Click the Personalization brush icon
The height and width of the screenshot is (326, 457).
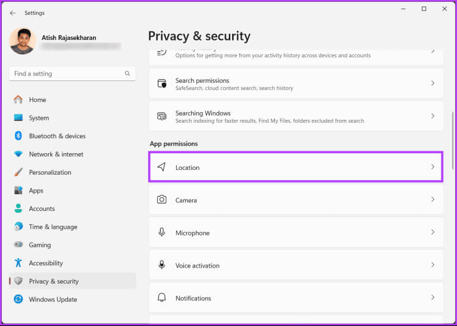coord(18,172)
